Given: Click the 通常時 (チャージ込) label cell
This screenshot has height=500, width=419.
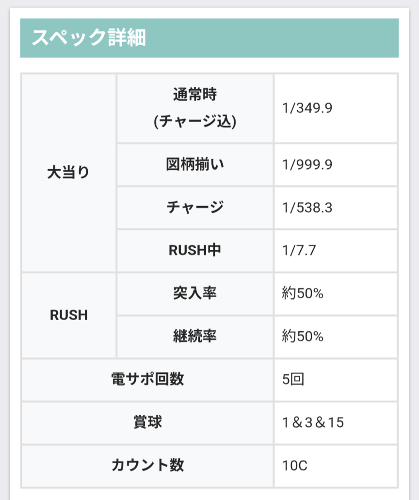Looking at the screenshot, I should pos(195,108).
